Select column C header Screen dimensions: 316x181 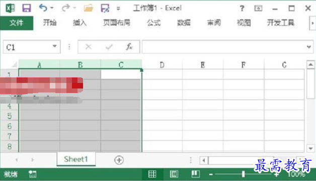click(121, 64)
